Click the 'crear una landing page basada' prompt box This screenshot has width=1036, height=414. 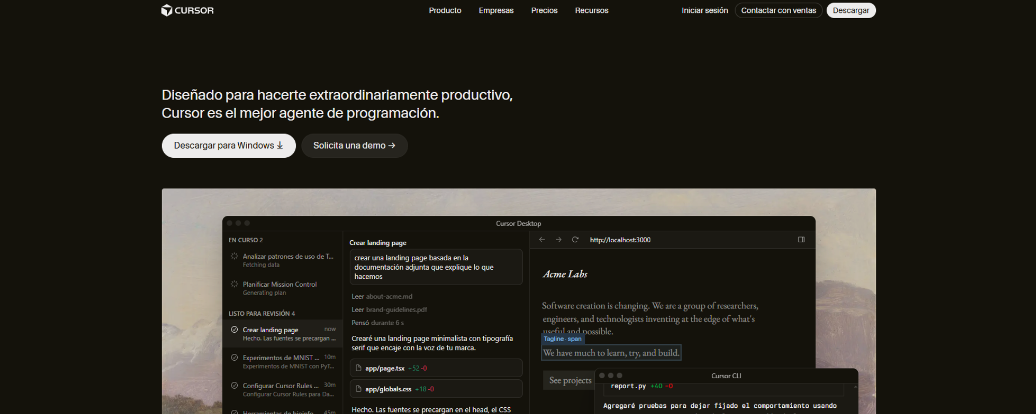436,267
